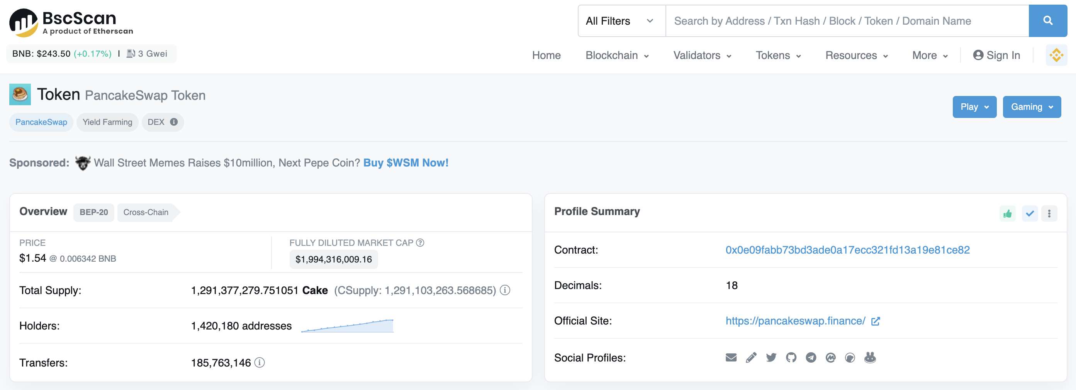Click the Buy $WSM Now! link
This screenshot has height=390, width=1076.
point(406,163)
